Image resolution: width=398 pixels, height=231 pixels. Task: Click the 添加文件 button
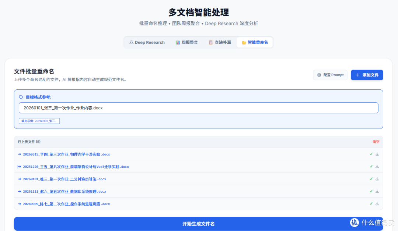367,75
